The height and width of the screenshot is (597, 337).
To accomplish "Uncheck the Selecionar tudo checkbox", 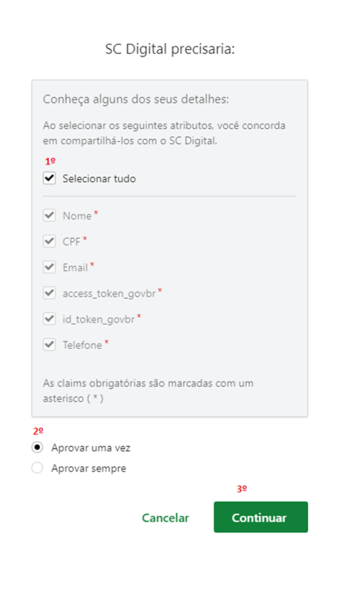I will pyautogui.click(x=50, y=178).
